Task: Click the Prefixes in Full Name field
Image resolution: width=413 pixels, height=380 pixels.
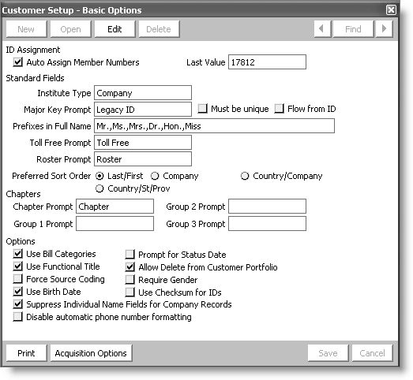Action: (215, 126)
